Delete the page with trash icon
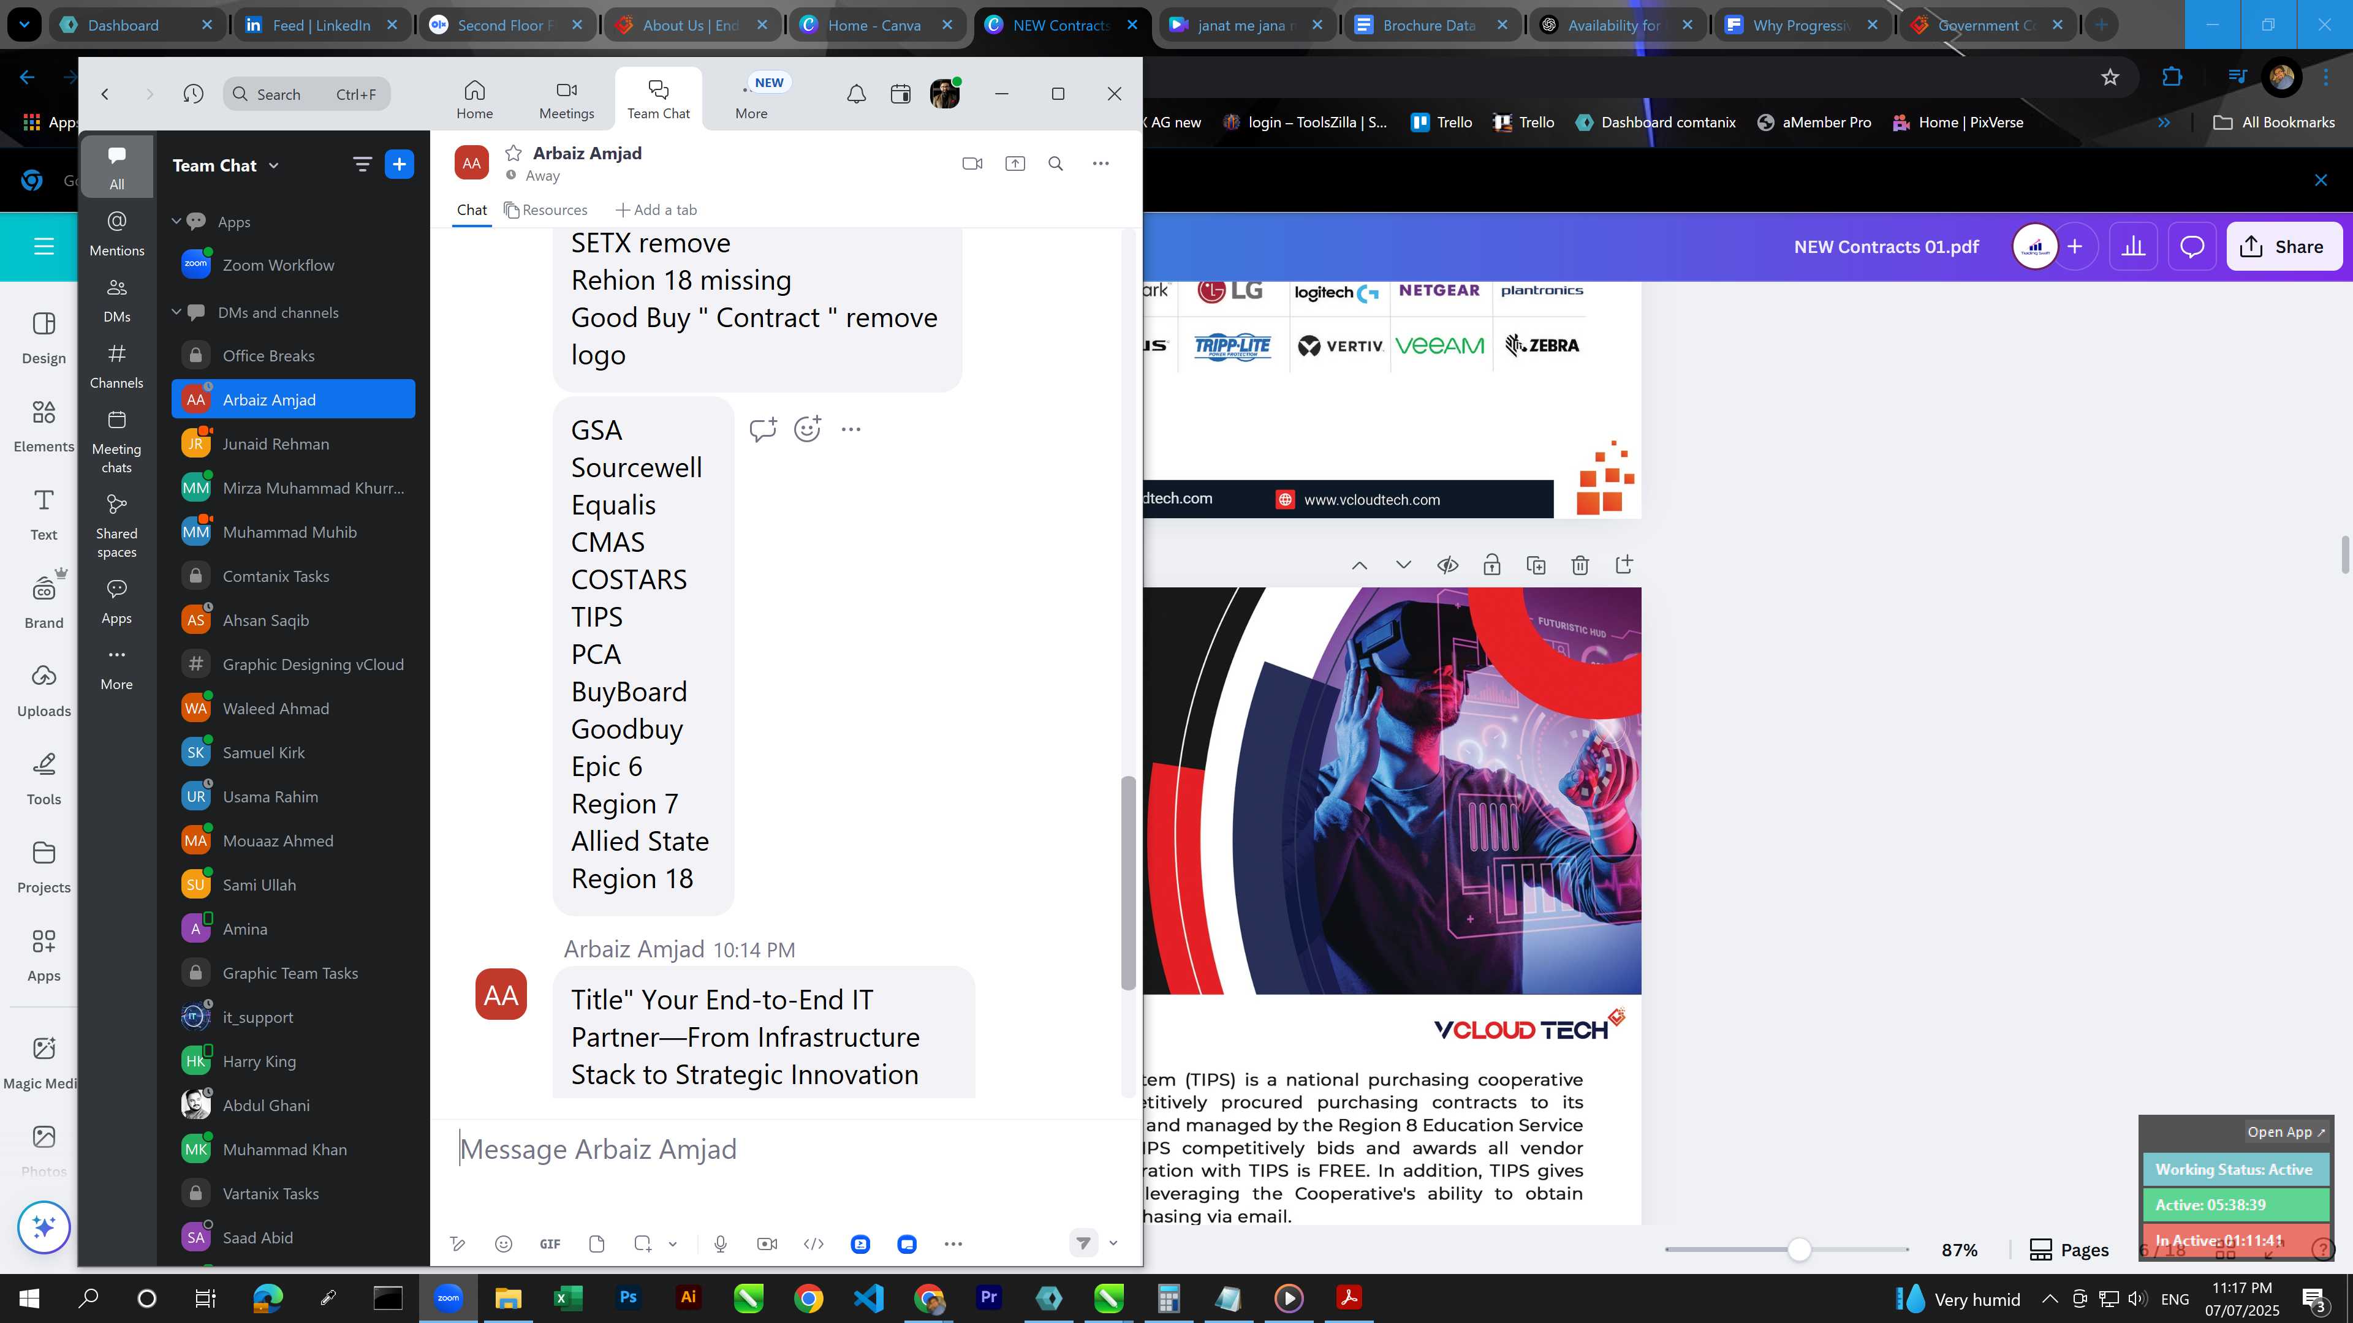 (x=1580, y=565)
